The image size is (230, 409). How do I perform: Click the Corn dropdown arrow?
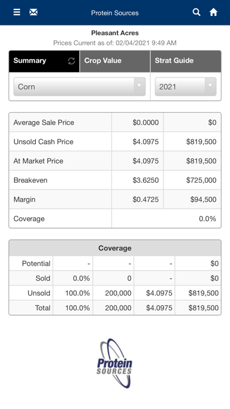tap(140, 86)
